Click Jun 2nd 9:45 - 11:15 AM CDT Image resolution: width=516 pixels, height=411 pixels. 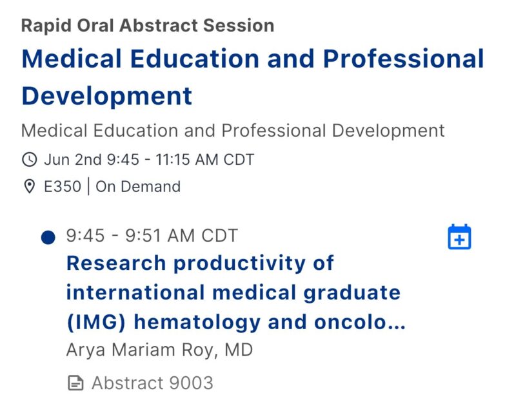tap(149, 160)
